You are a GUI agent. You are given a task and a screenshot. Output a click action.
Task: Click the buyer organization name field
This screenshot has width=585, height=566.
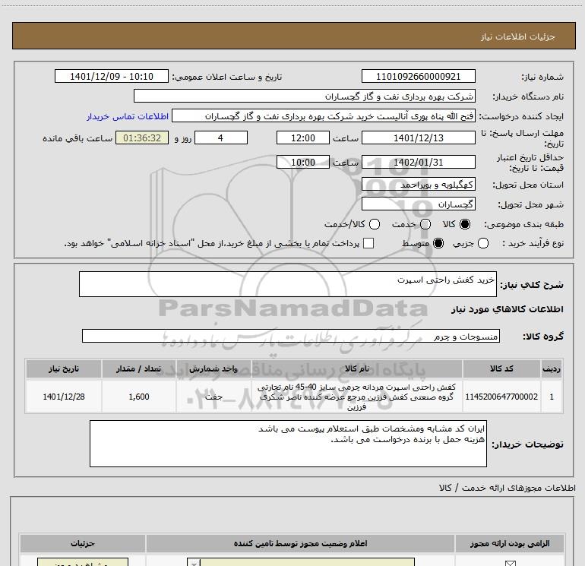305,96
